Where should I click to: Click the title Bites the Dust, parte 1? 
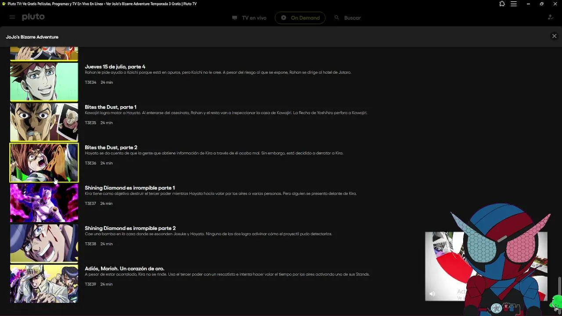[111, 107]
